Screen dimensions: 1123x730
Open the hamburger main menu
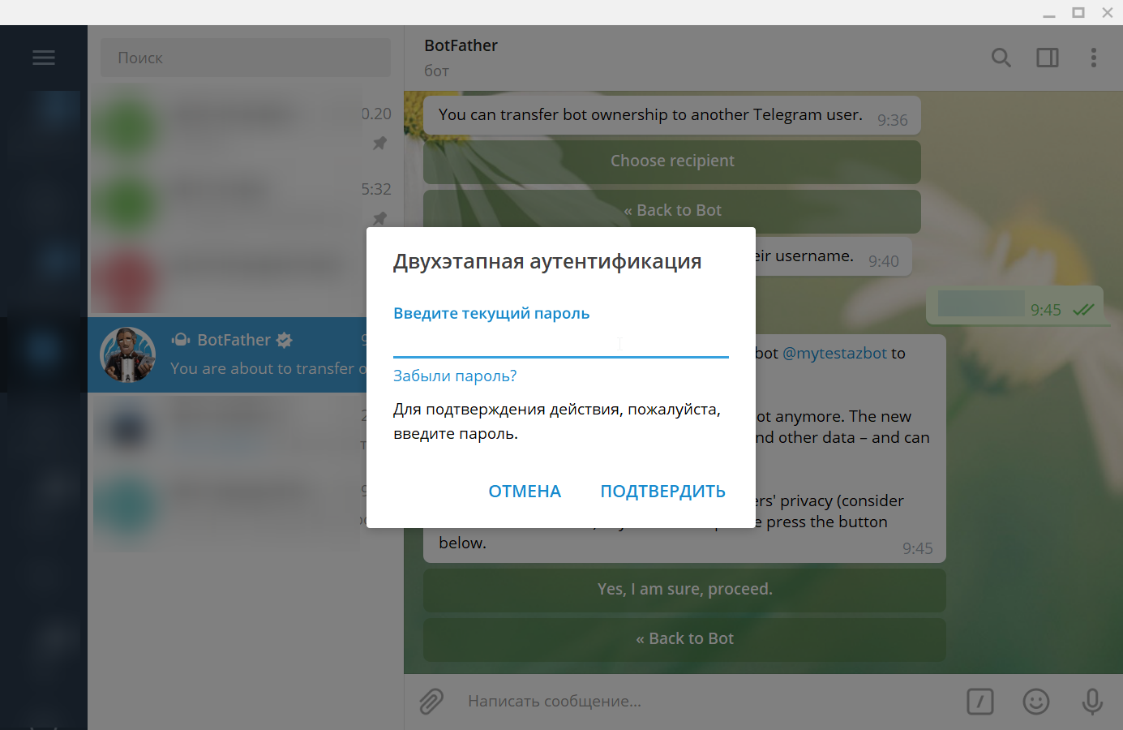pyautogui.click(x=44, y=58)
